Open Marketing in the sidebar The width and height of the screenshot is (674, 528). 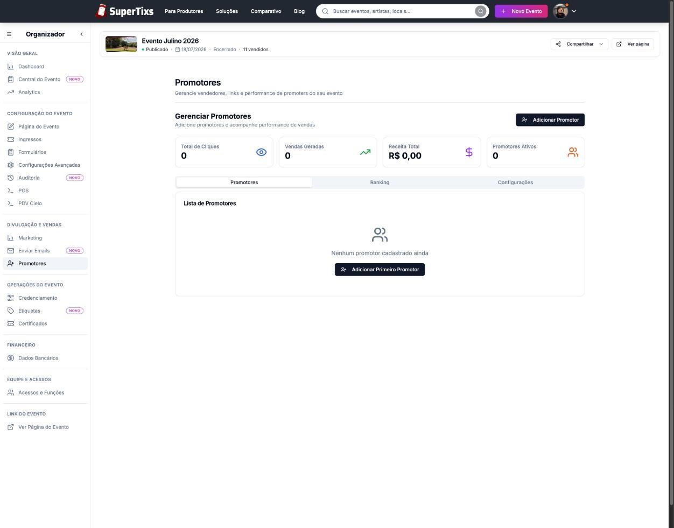click(x=45, y=238)
